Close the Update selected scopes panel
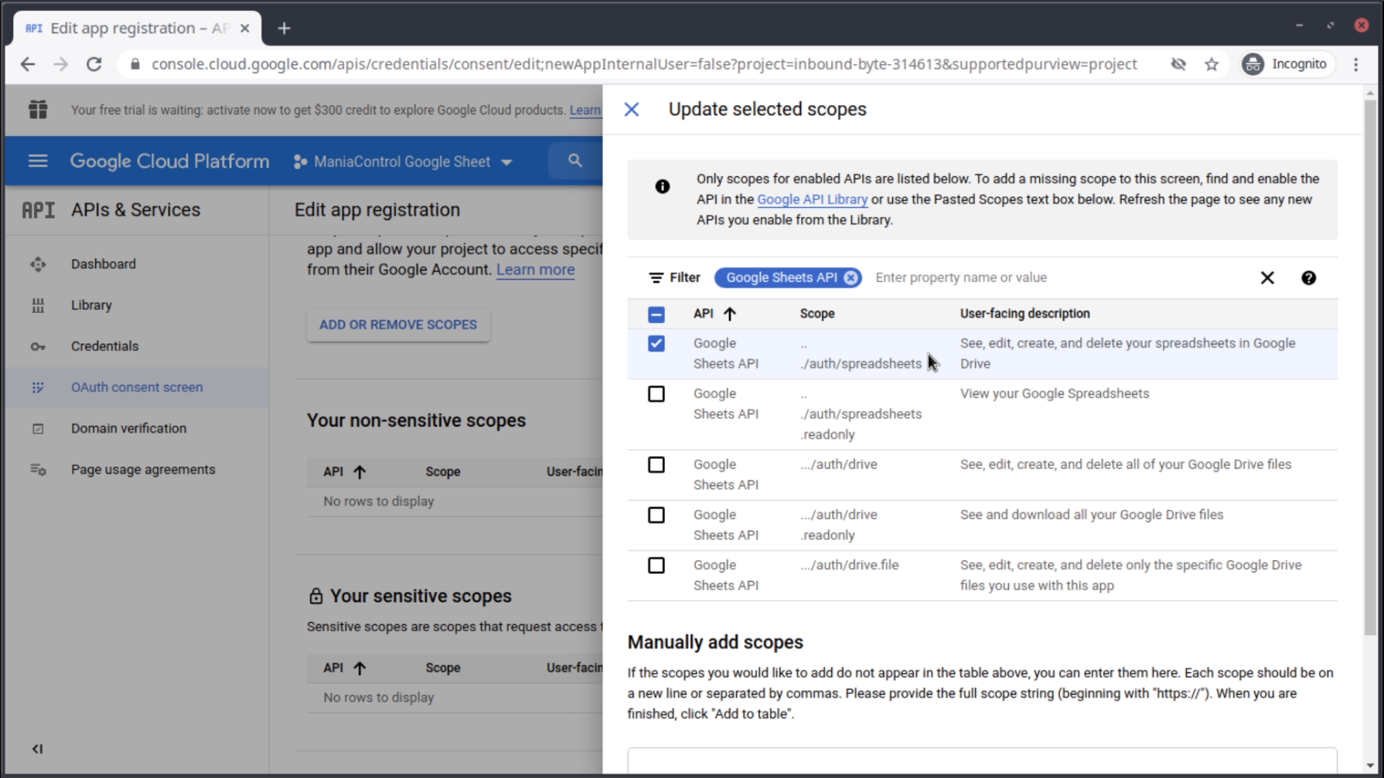1384x778 pixels. tap(631, 110)
